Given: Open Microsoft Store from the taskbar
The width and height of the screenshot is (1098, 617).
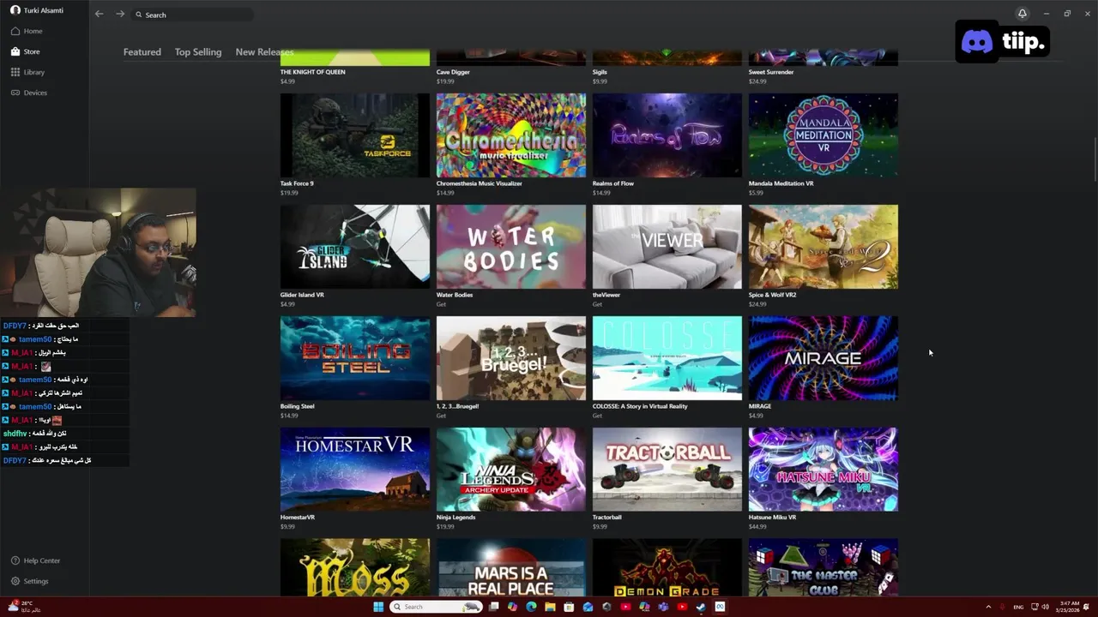Looking at the screenshot, I should (x=569, y=607).
